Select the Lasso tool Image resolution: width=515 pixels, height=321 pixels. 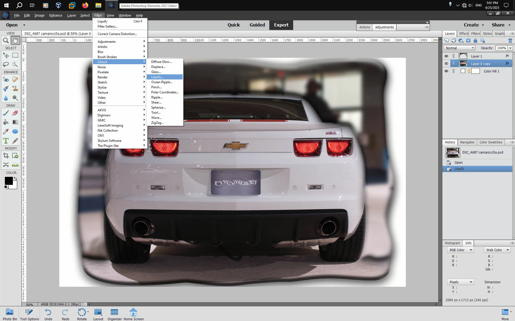[6, 64]
